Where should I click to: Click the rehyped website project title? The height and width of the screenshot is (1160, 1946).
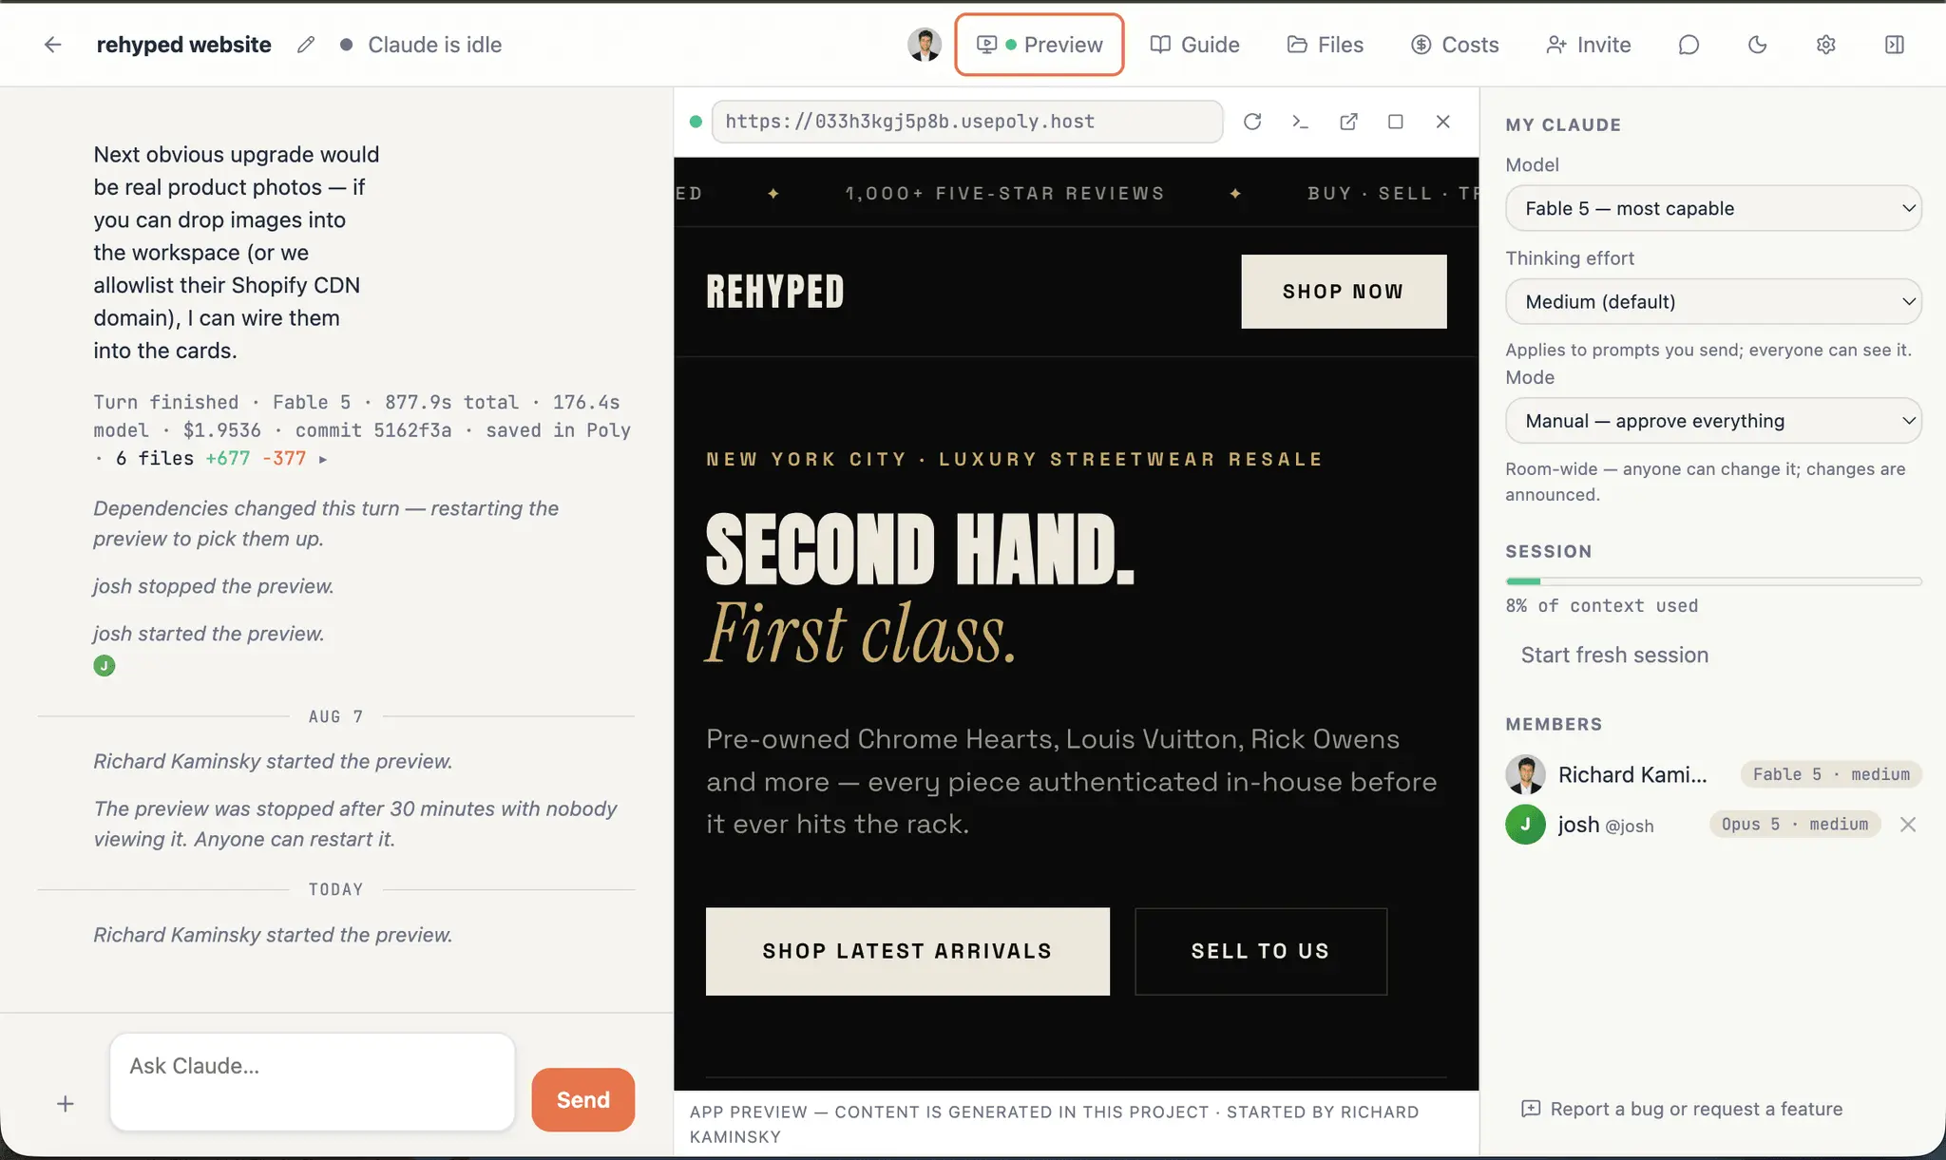184,45
